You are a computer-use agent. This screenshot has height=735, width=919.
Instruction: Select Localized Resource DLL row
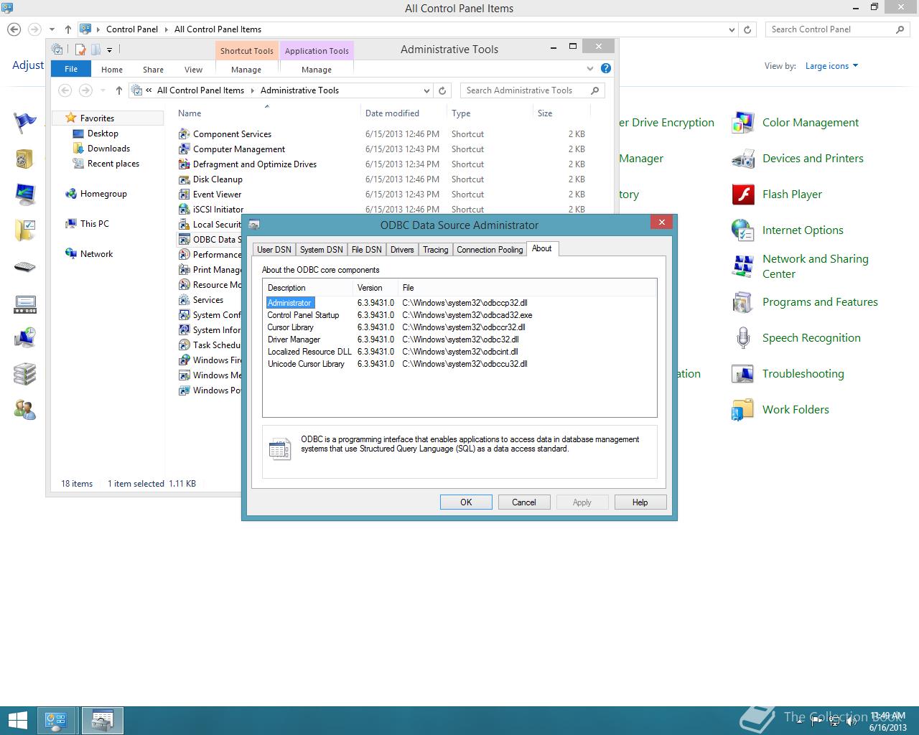459,352
